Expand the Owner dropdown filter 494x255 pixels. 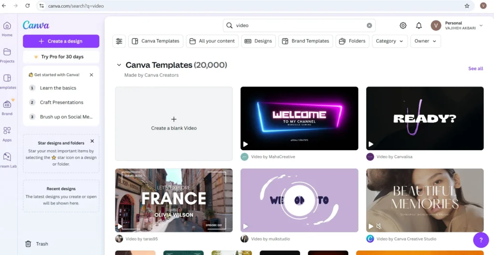pos(425,41)
